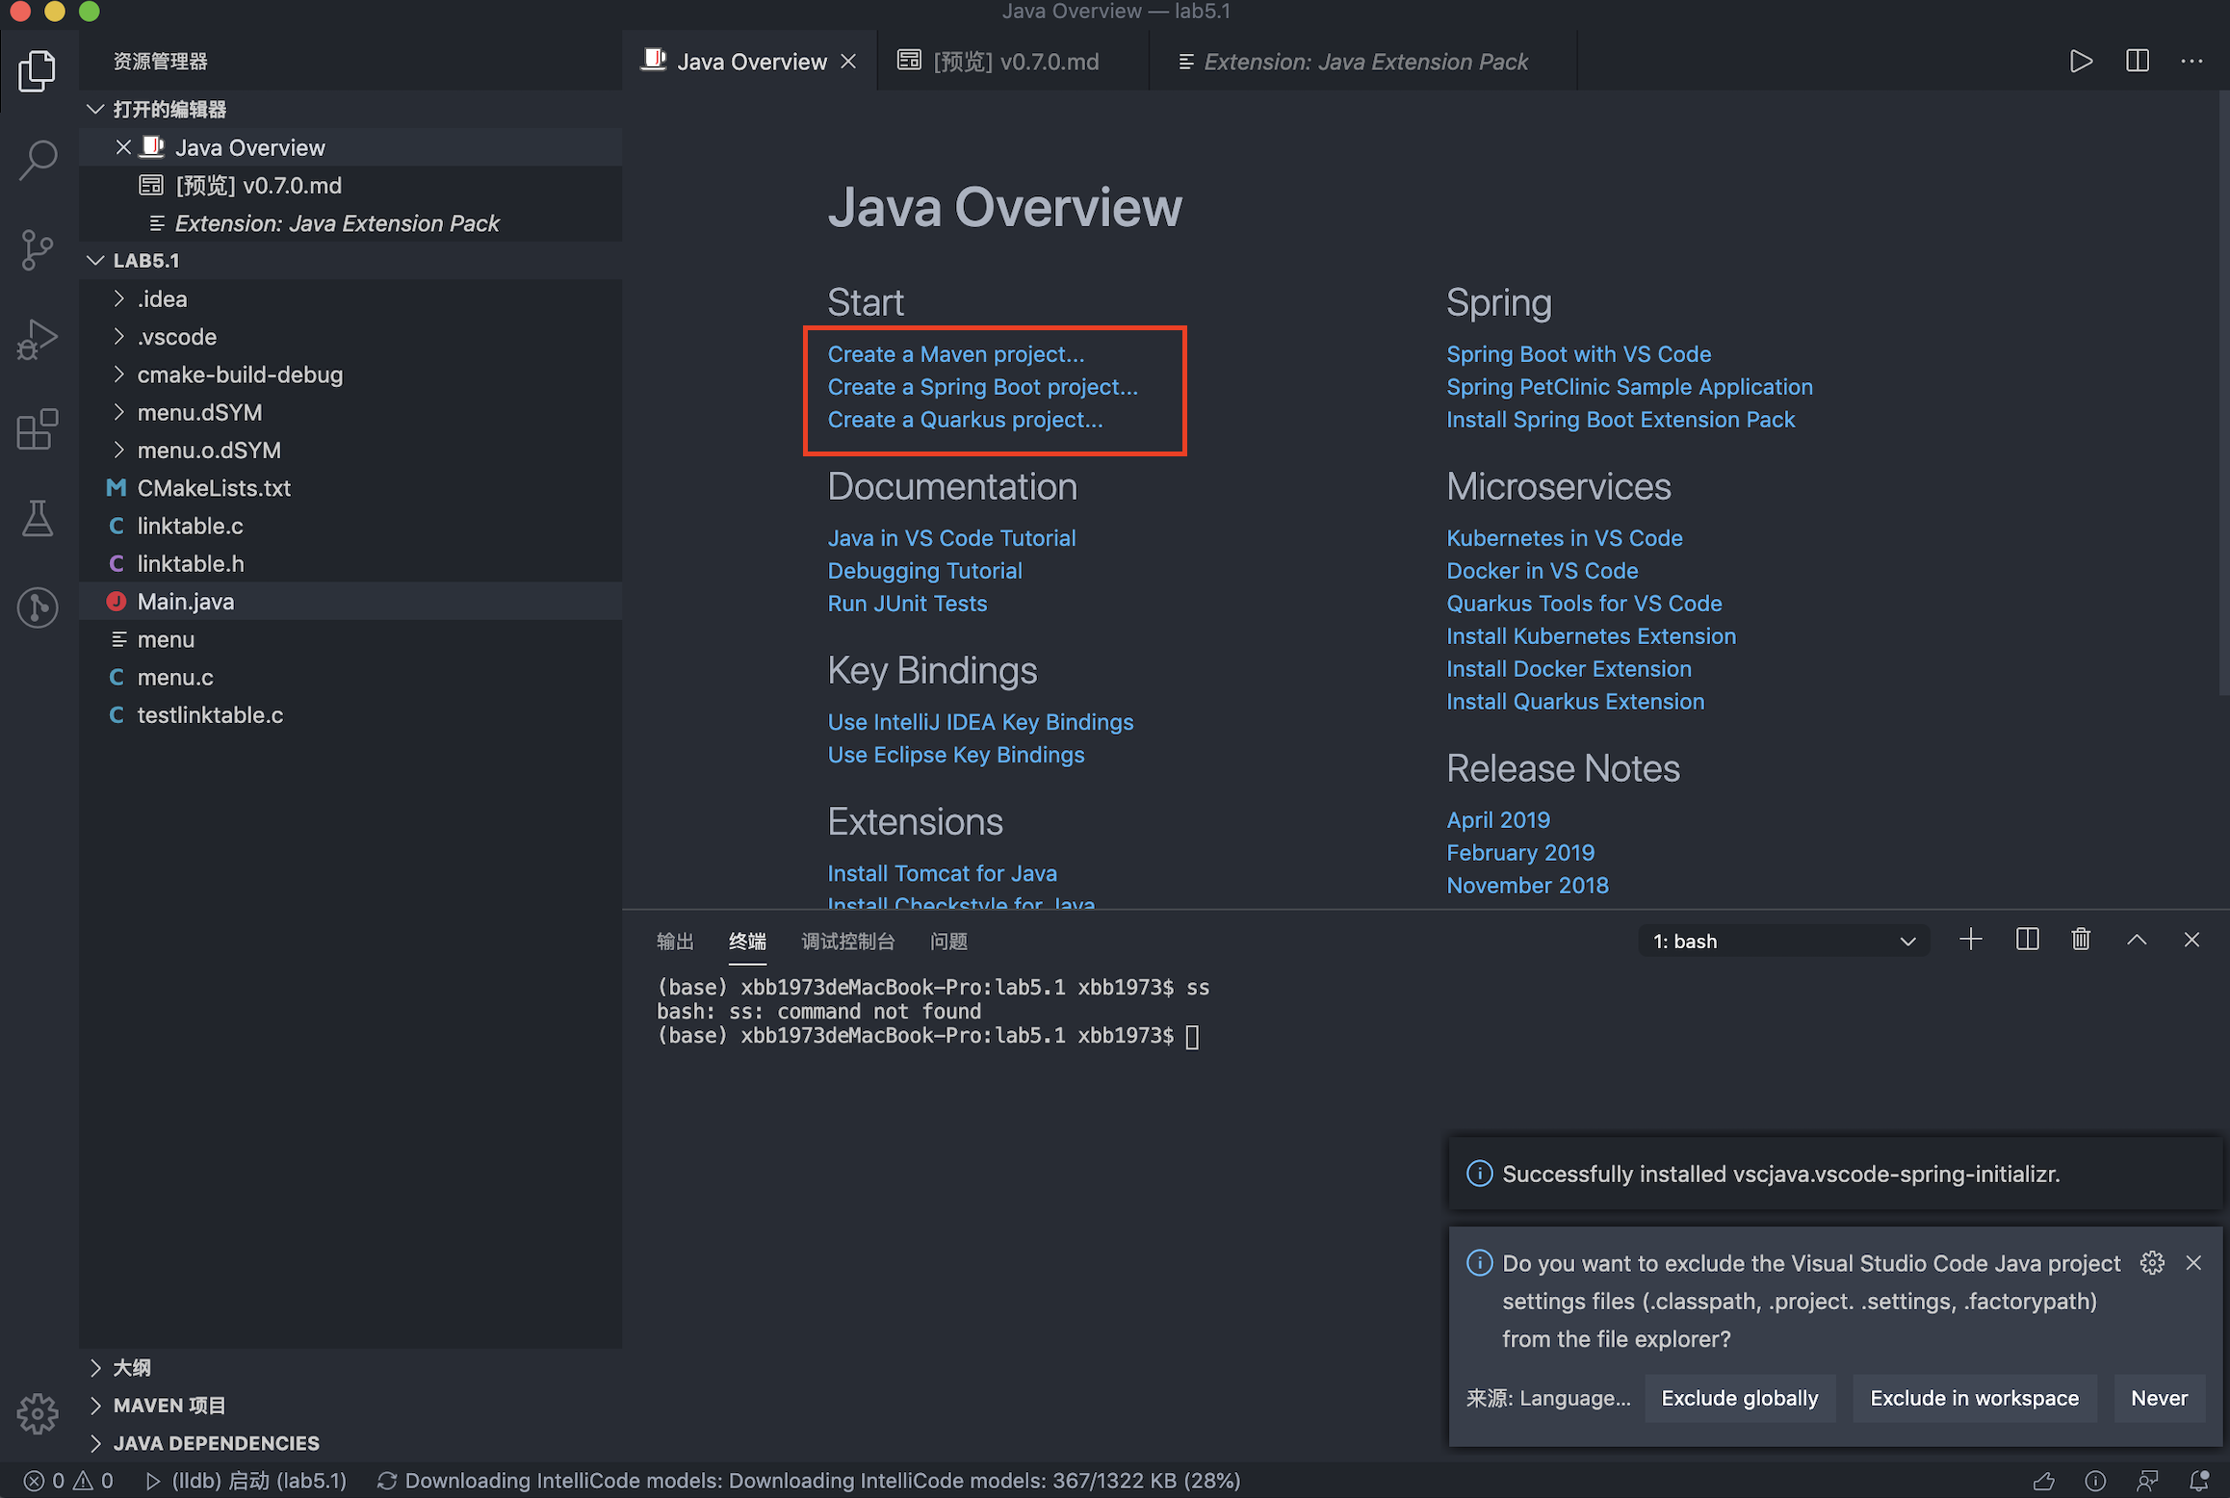The height and width of the screenshot is (1498, 2230).
Task: Kill terminal with trash icon
Action: (2081, 940)
